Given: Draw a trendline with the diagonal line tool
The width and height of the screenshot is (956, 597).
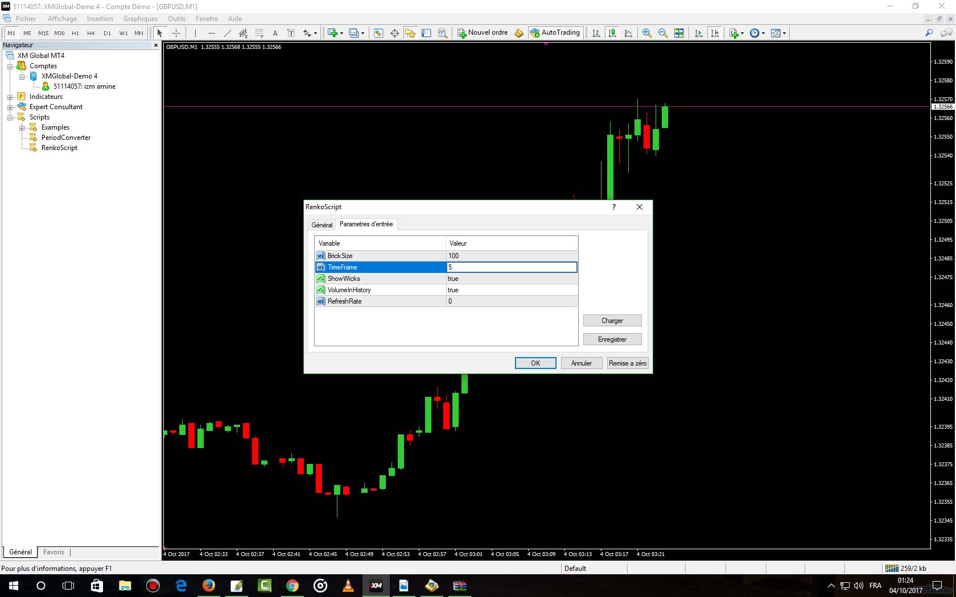Looking at the screenshot, I should [227, 33].
